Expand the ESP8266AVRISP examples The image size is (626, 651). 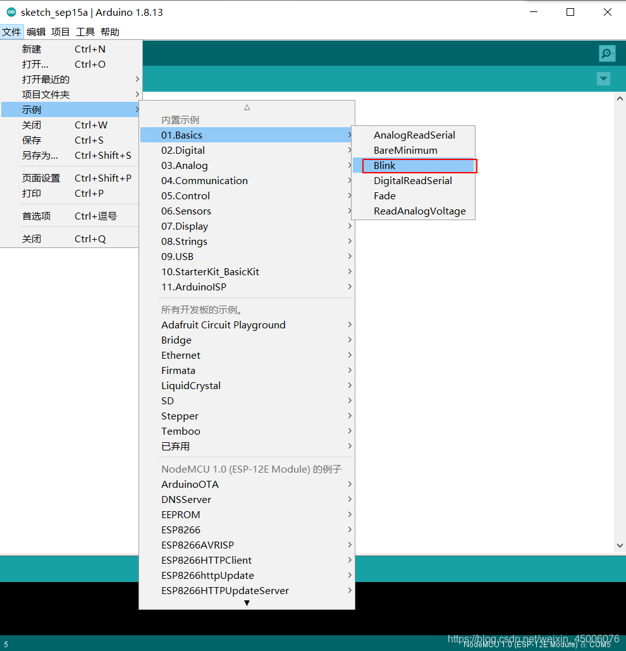pos(247,545)
